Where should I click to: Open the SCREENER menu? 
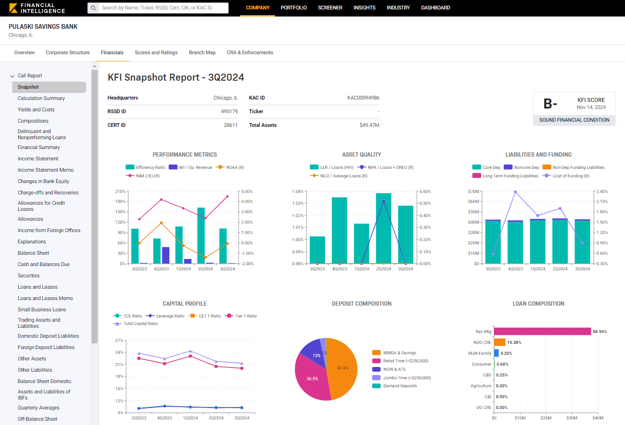[330, 8]
